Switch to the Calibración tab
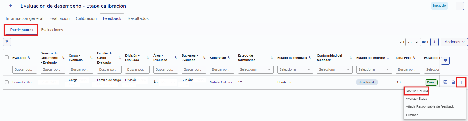This screenshot has width=468, height=121. pos(86,18)
